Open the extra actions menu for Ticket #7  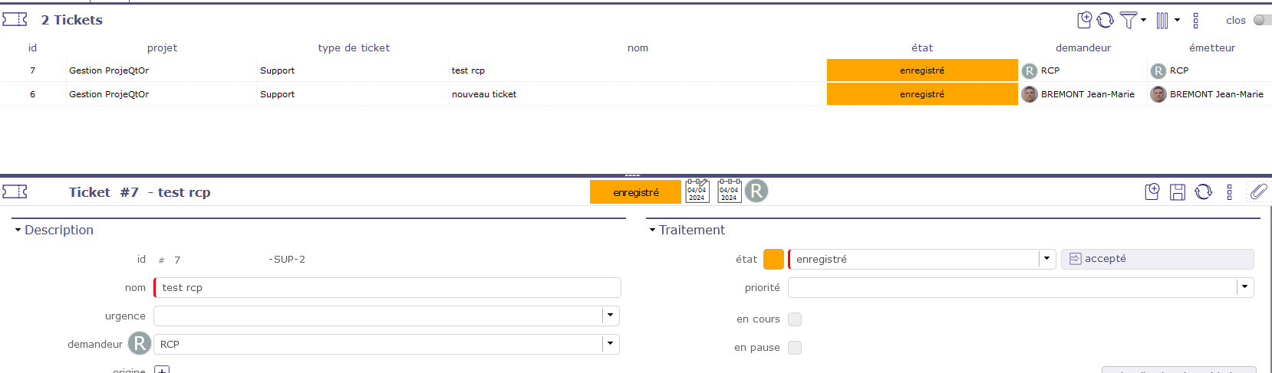tap(1229, 192)
